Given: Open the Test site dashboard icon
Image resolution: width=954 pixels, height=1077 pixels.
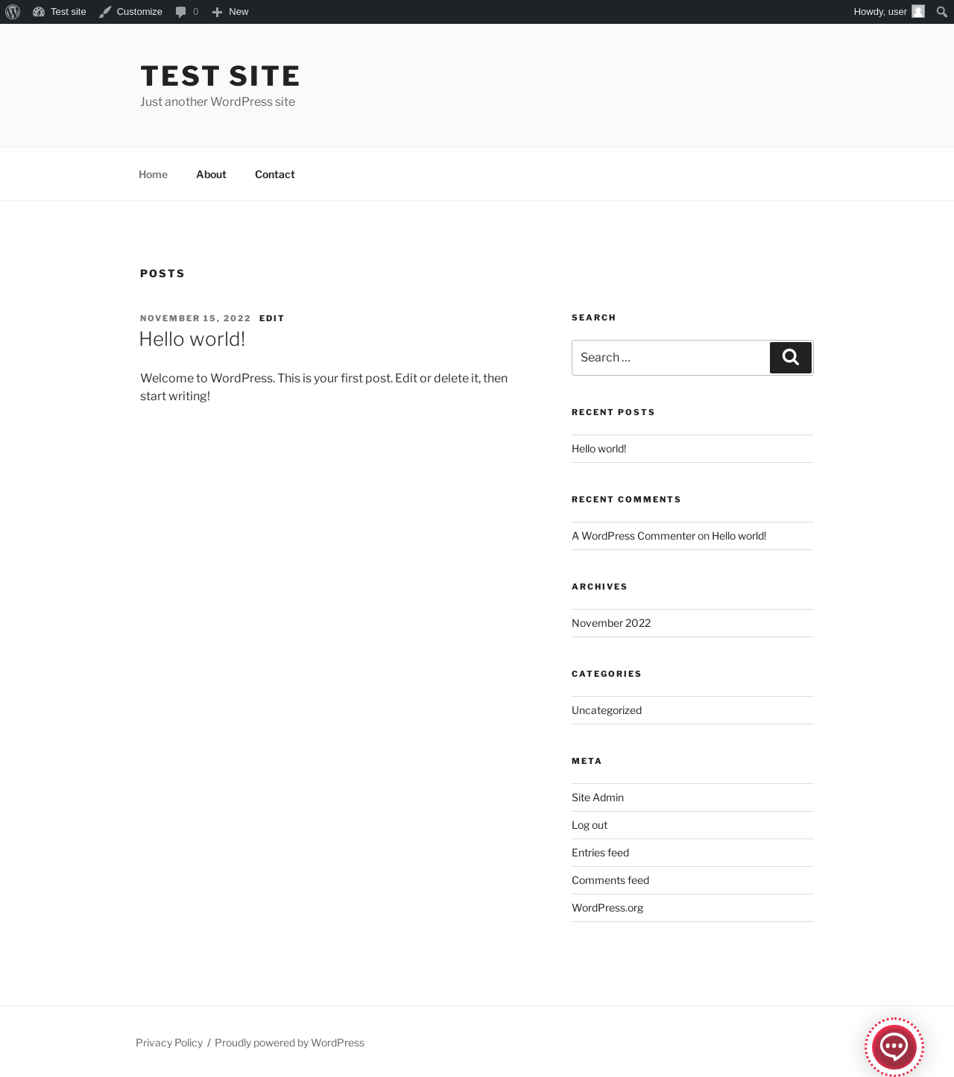Looking at the screenshot, I should click(39, 12).
